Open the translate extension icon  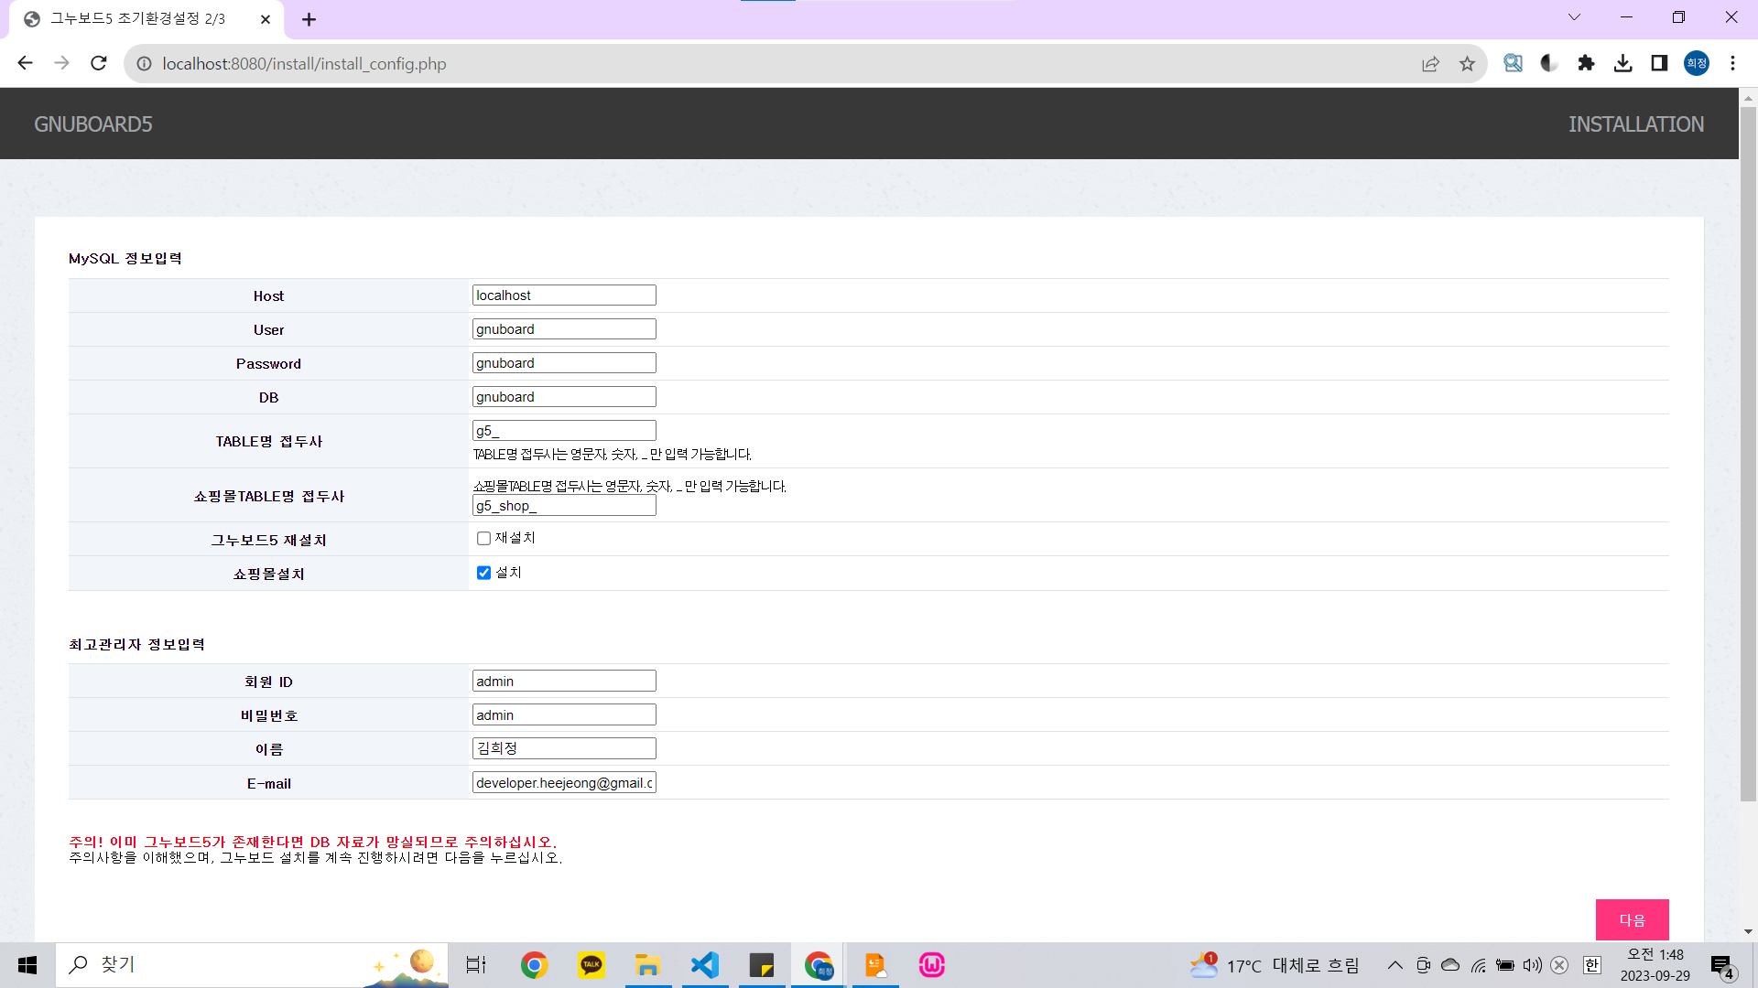pos(1513,63)
